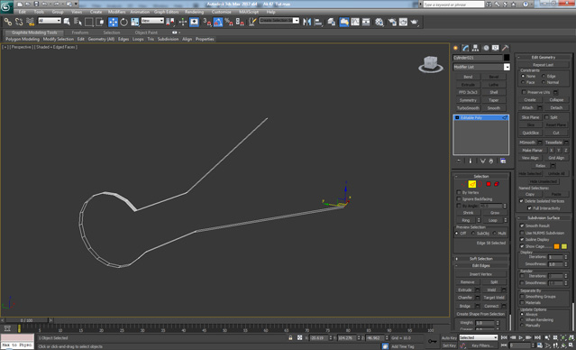Click the Rectangular Selection Region icon
The height and width of the screenshot is (350, 576).
[x=89, y=22]
